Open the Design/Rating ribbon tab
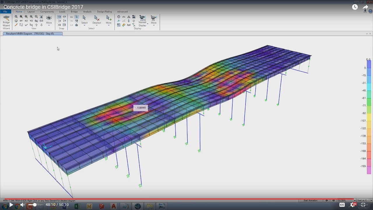The width and height of the screenshot is (373, 210). click(x=105, y=12)
